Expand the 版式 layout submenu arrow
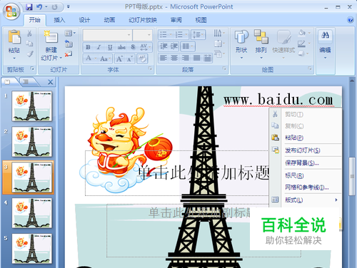Image resolution: width=357 pixels, height=268 pixels. (x=336, y=200)
